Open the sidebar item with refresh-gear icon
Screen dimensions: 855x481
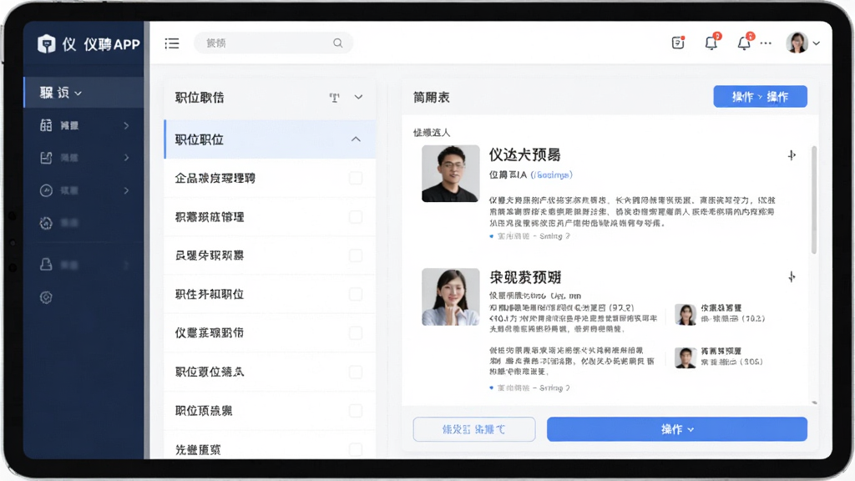coord(84,222)
